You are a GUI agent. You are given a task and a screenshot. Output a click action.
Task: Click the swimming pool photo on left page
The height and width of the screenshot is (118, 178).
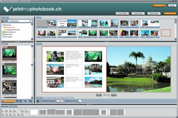(93, 82)
